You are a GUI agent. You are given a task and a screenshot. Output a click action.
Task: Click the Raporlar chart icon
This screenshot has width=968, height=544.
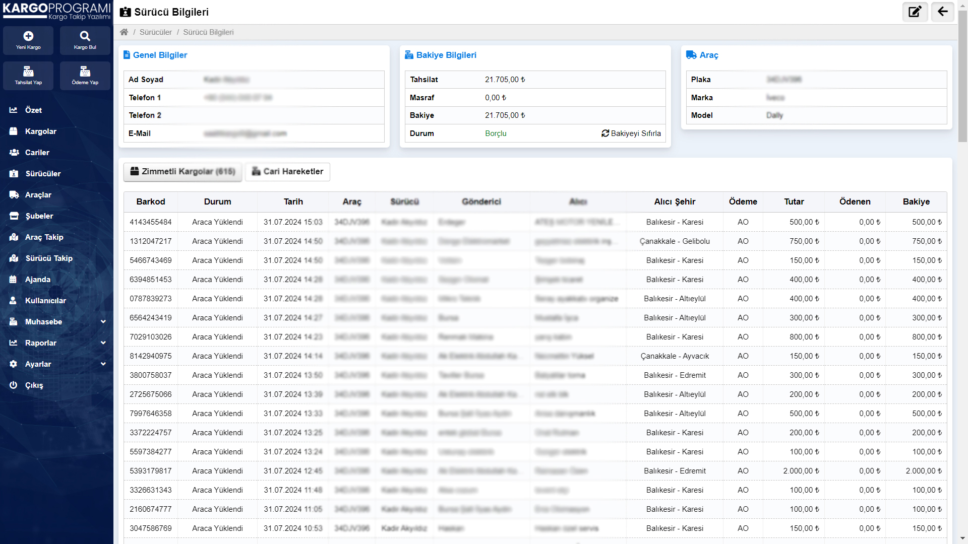coord(14,343)
